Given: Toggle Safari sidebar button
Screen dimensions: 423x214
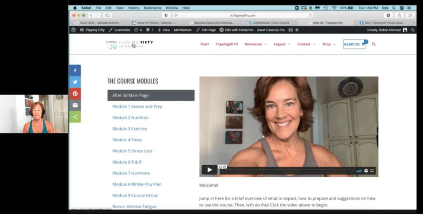Looking at the screenshot, I should click(x=107, y=15).
